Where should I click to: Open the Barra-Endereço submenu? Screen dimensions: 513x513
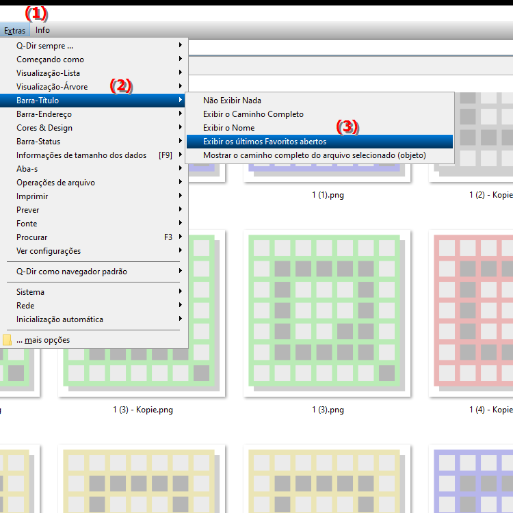94,114
